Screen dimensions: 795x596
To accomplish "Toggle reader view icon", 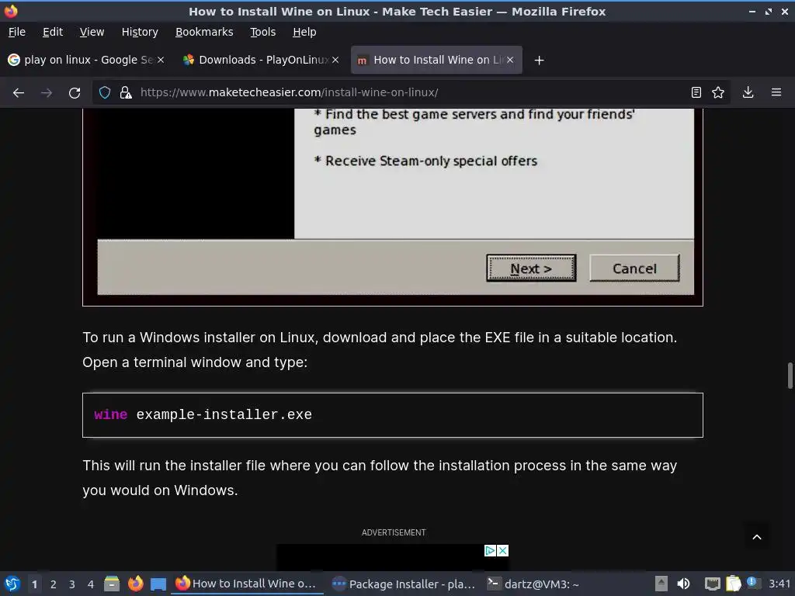I will [696, 92].
